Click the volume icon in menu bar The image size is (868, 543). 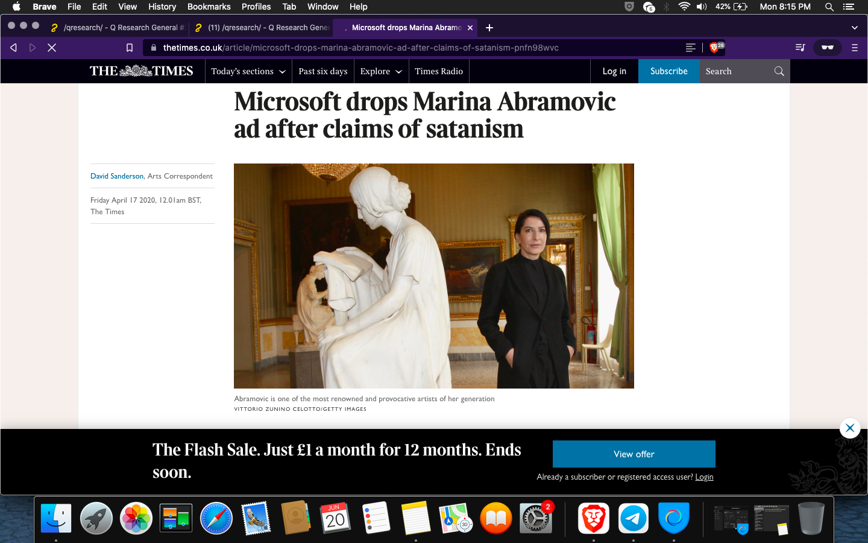(x=702, y=7)
